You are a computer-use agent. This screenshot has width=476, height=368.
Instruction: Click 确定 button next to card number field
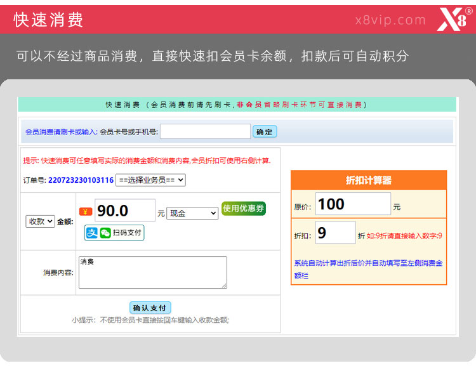[x=265, y=132]
